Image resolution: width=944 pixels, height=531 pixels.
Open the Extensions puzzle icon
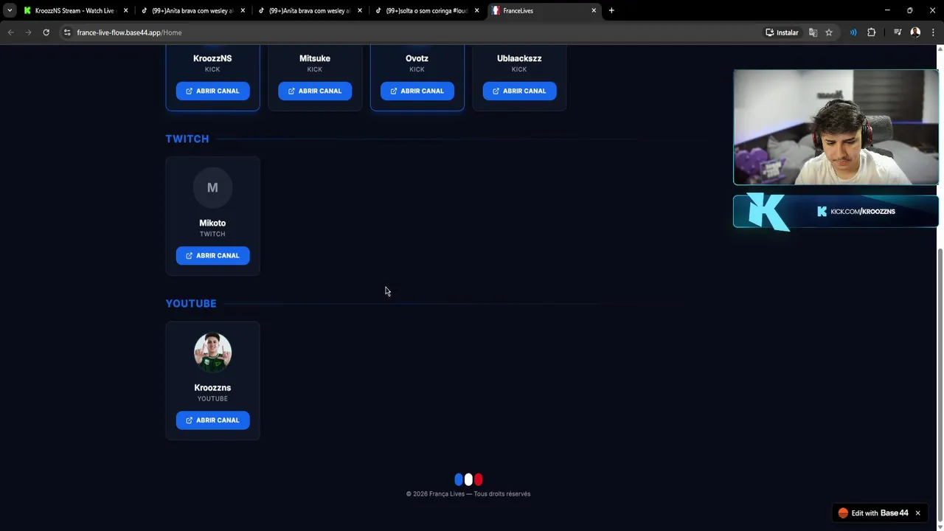pos(872,32)
